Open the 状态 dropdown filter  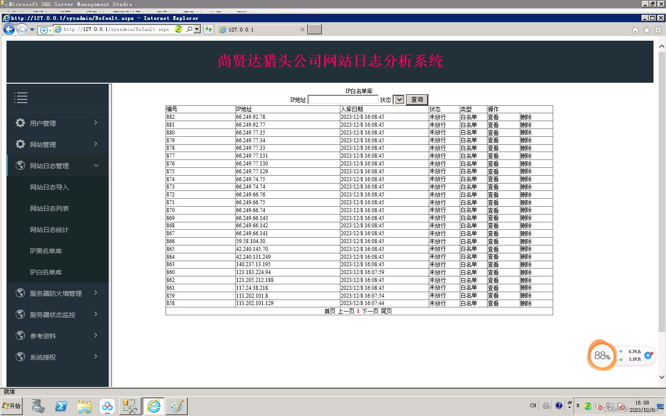[x=399, y=100]
